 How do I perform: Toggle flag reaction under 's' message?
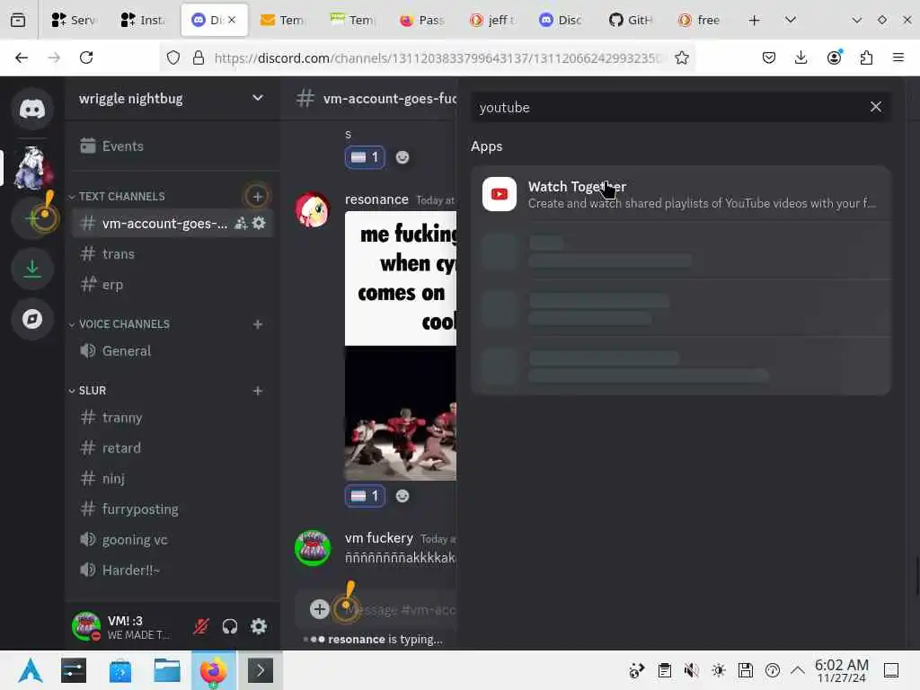point(365,157)
